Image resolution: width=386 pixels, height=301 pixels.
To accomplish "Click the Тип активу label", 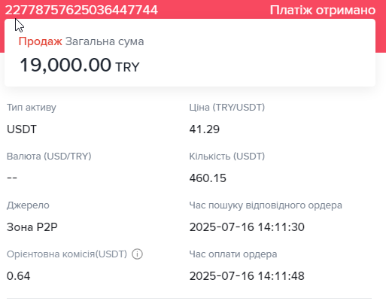I will point(32,108).
